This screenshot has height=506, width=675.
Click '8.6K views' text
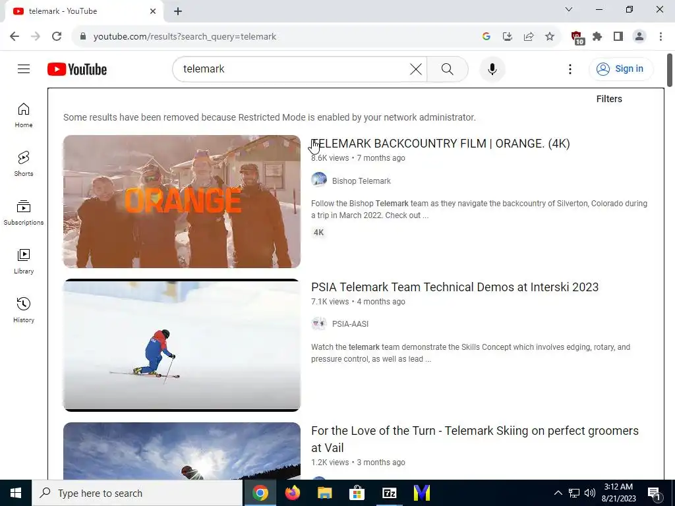coord(330,158)
